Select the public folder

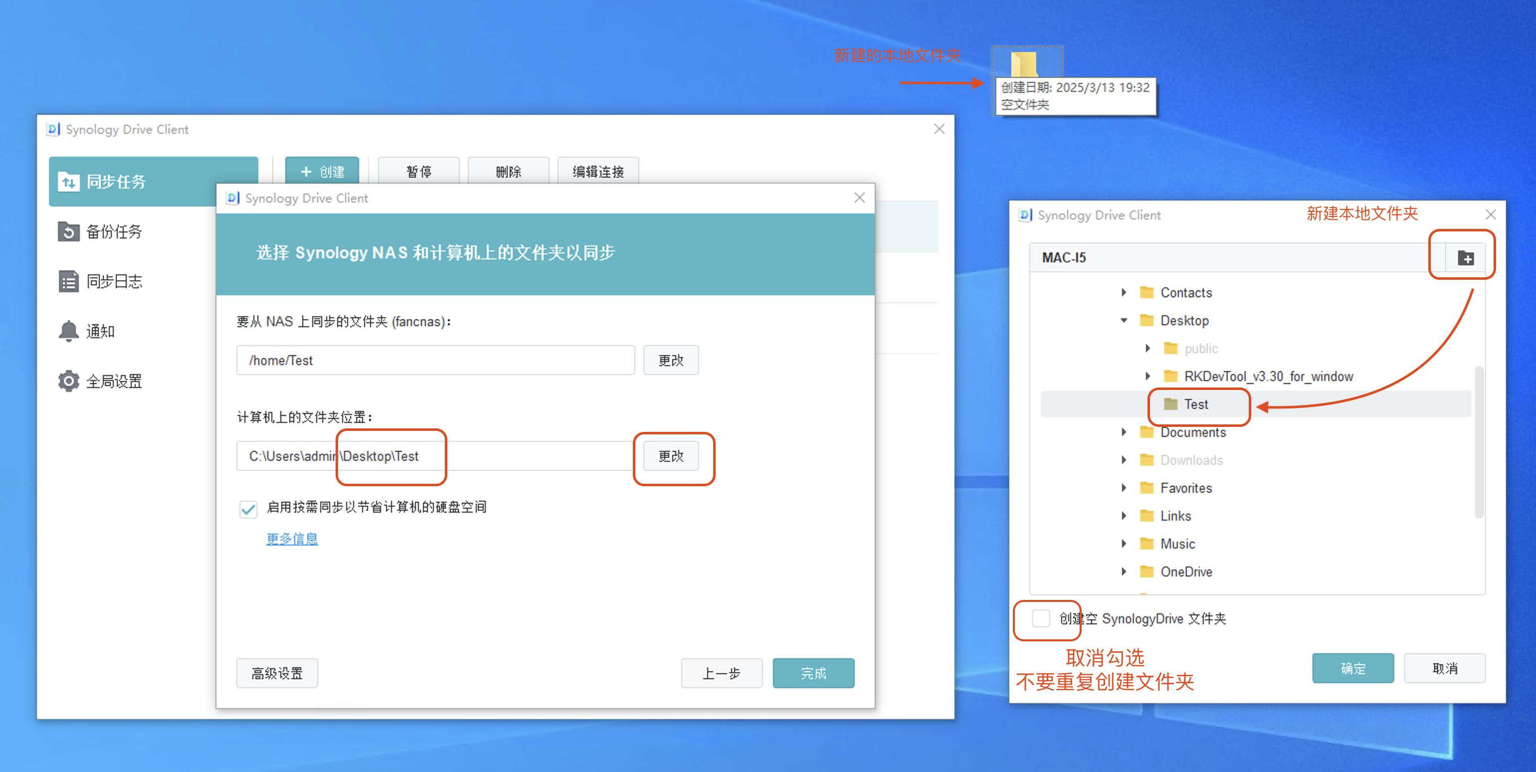(x=1201, y=348)
